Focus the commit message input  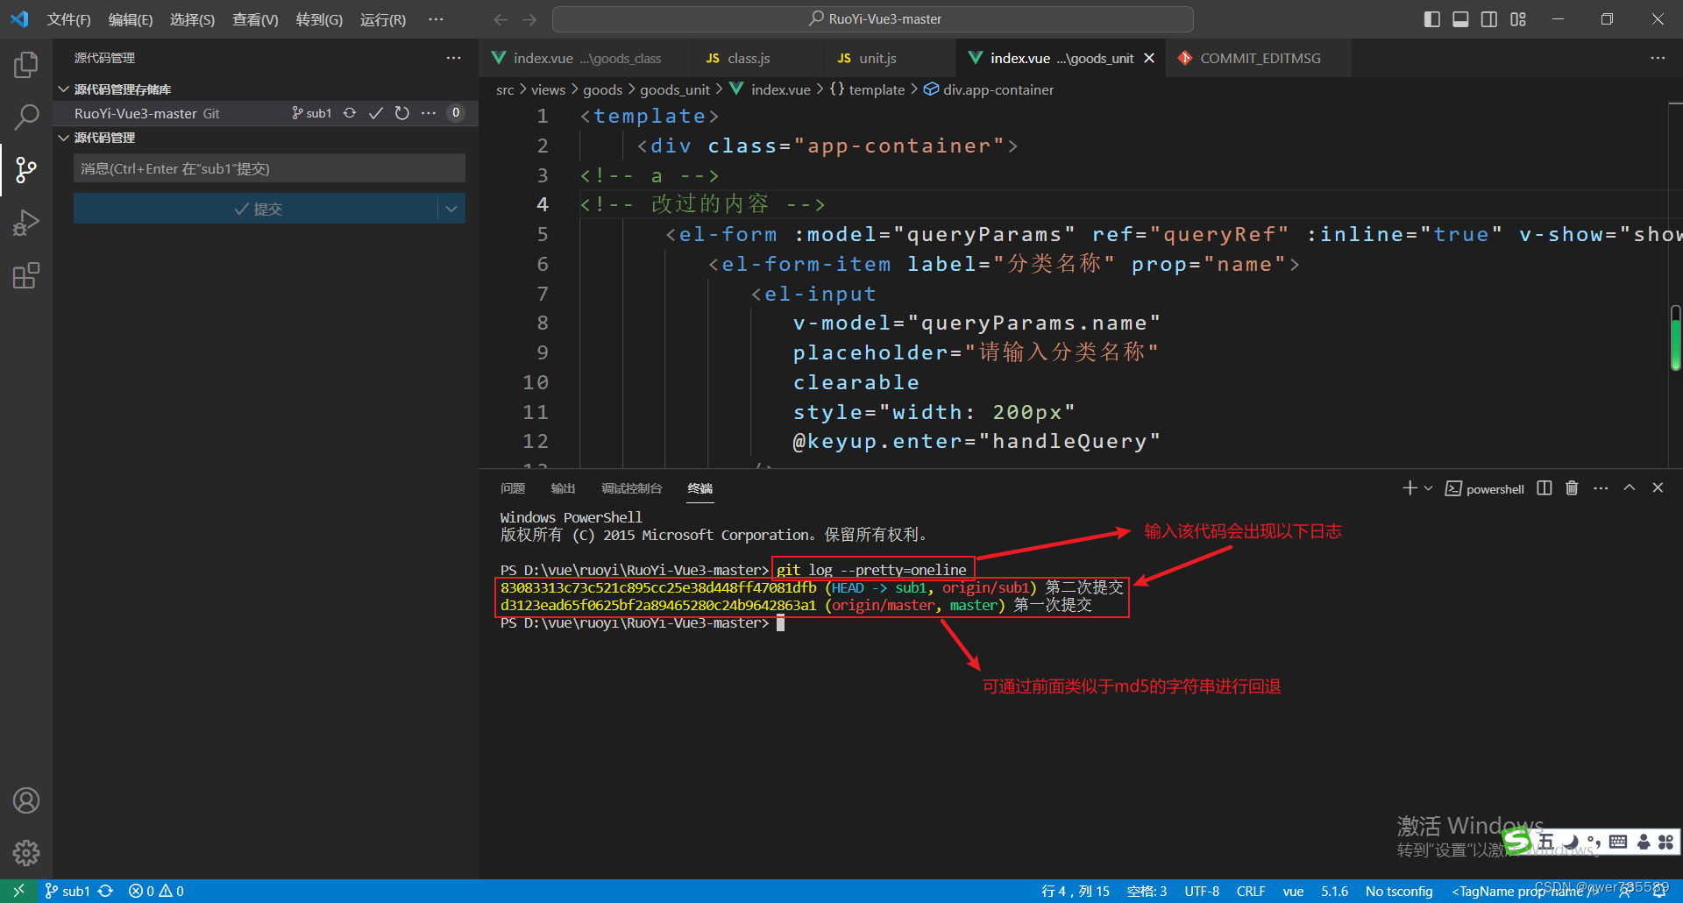pos(269,168)
